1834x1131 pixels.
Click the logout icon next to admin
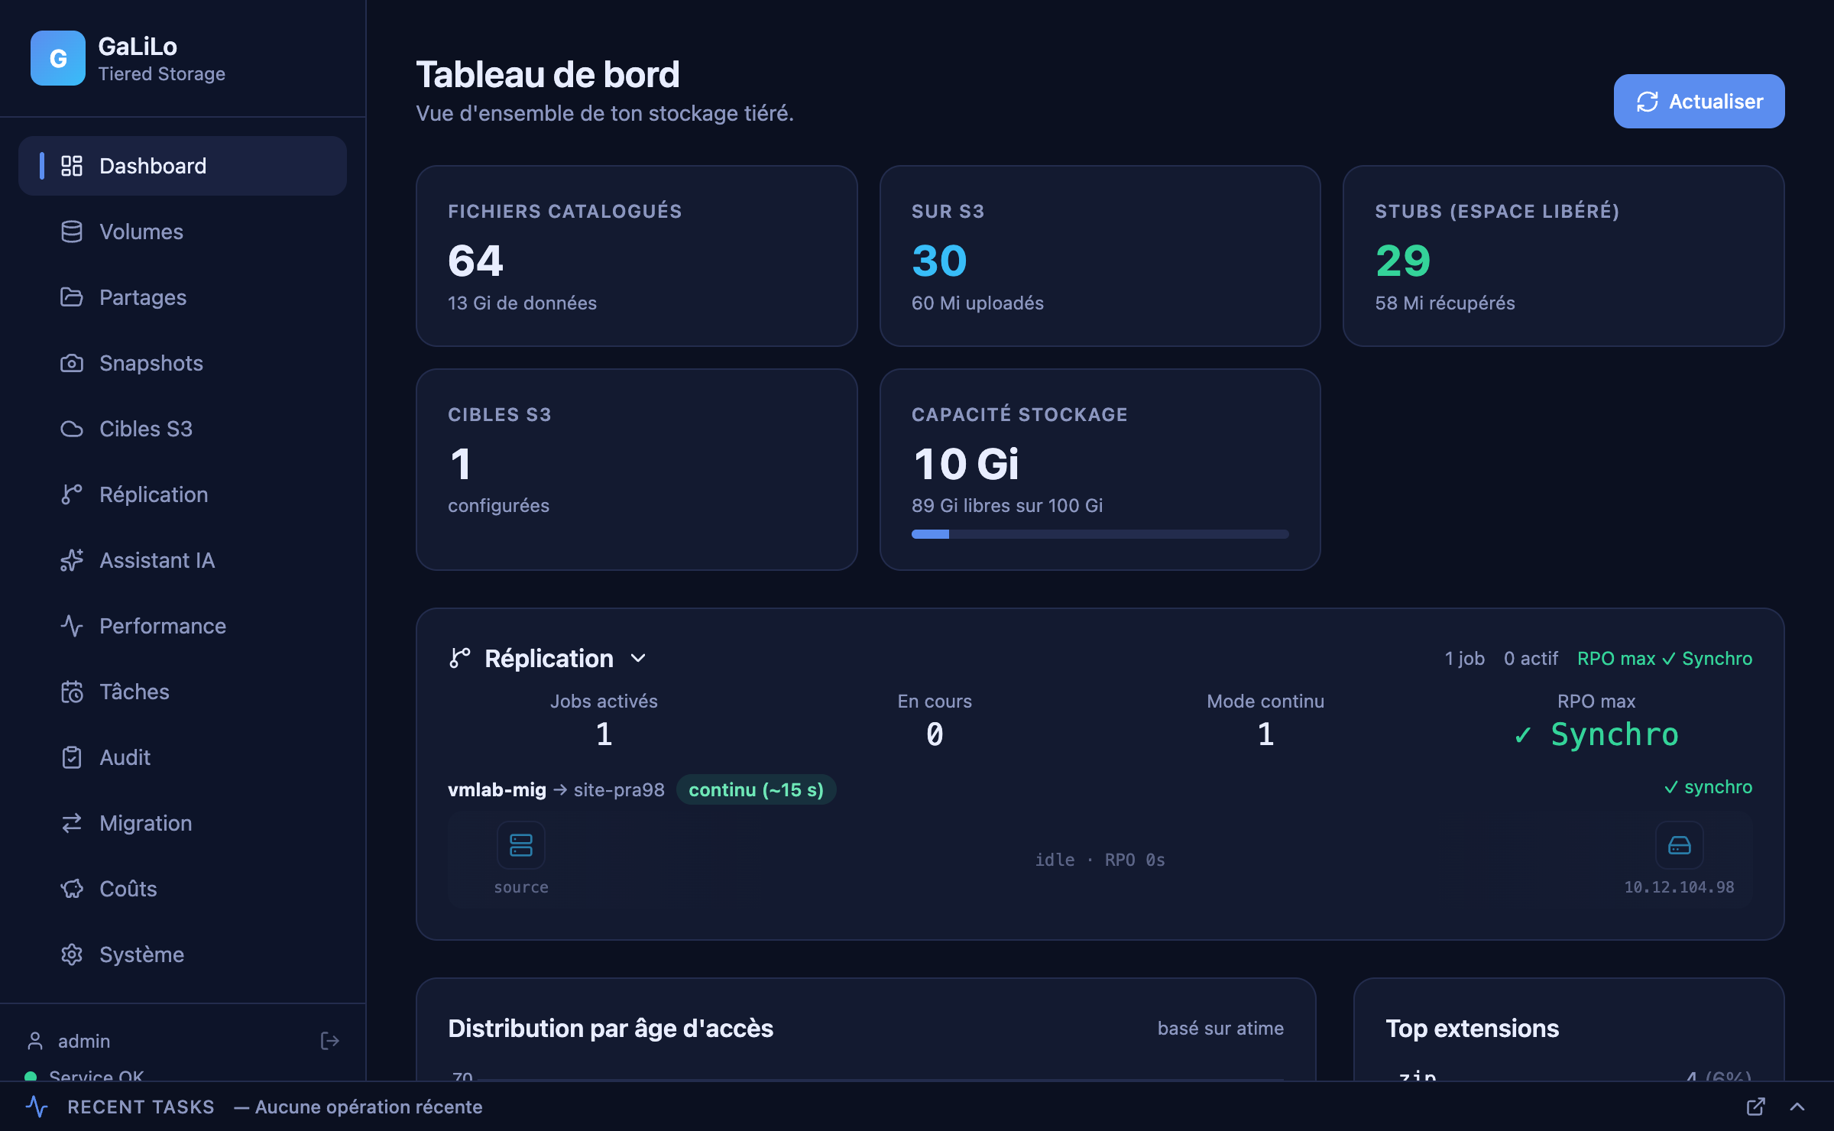point(329,1041)
